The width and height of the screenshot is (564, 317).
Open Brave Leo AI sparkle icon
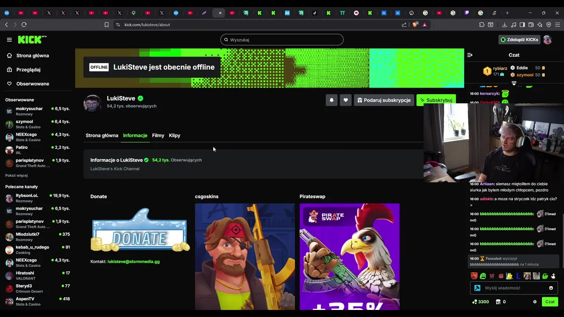click(x=540, y=25)
